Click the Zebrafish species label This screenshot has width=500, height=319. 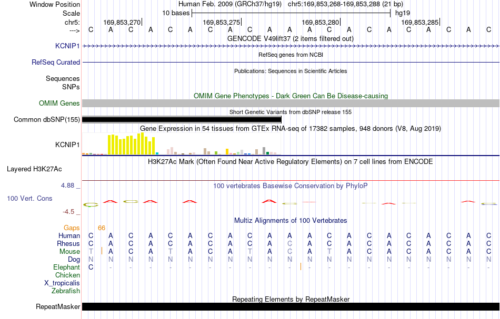click(66, 291)
